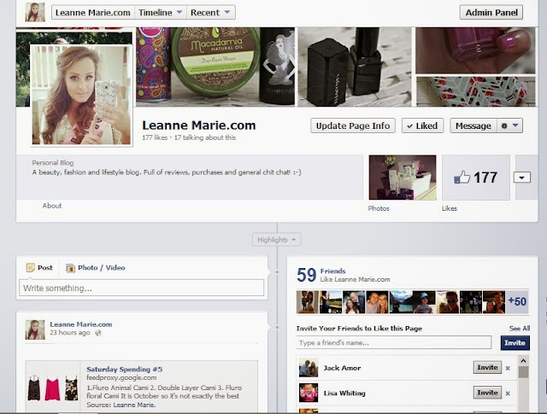Viewport: 547px width, 414px height.
Task: Click scrollbar up arrow in invite list
Action: coord(523,361)
